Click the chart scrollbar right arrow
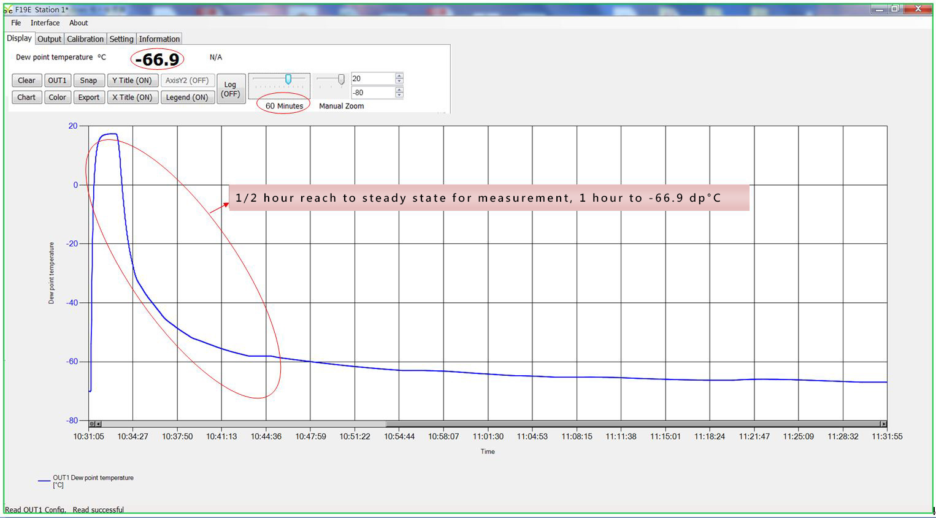Screen dimensions: 936x518 [883, 424]
